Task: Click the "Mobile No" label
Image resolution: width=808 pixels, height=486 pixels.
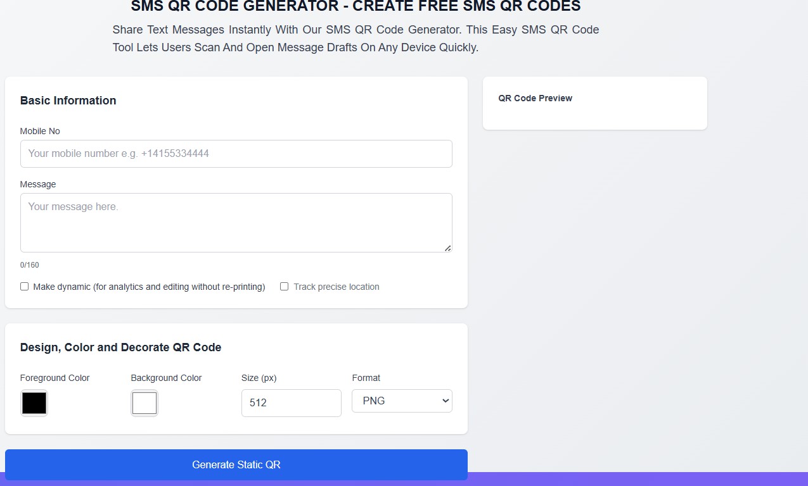Action: (40, 131)
